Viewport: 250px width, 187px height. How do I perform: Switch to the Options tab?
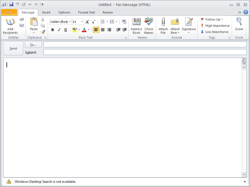[64, 12]
